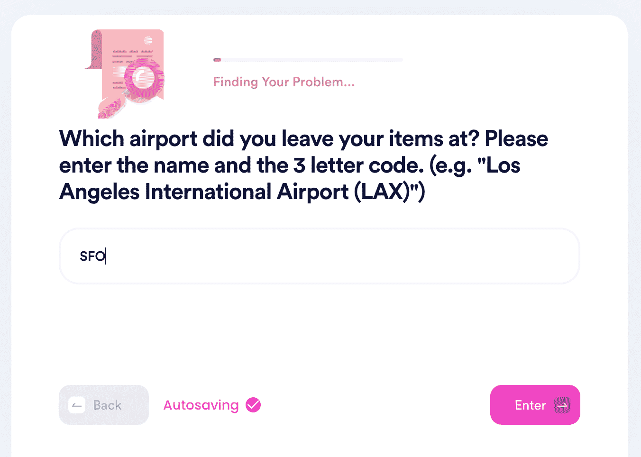Click the filled pink progress bar segment
The image size is (641, 457).
[217, 60]
